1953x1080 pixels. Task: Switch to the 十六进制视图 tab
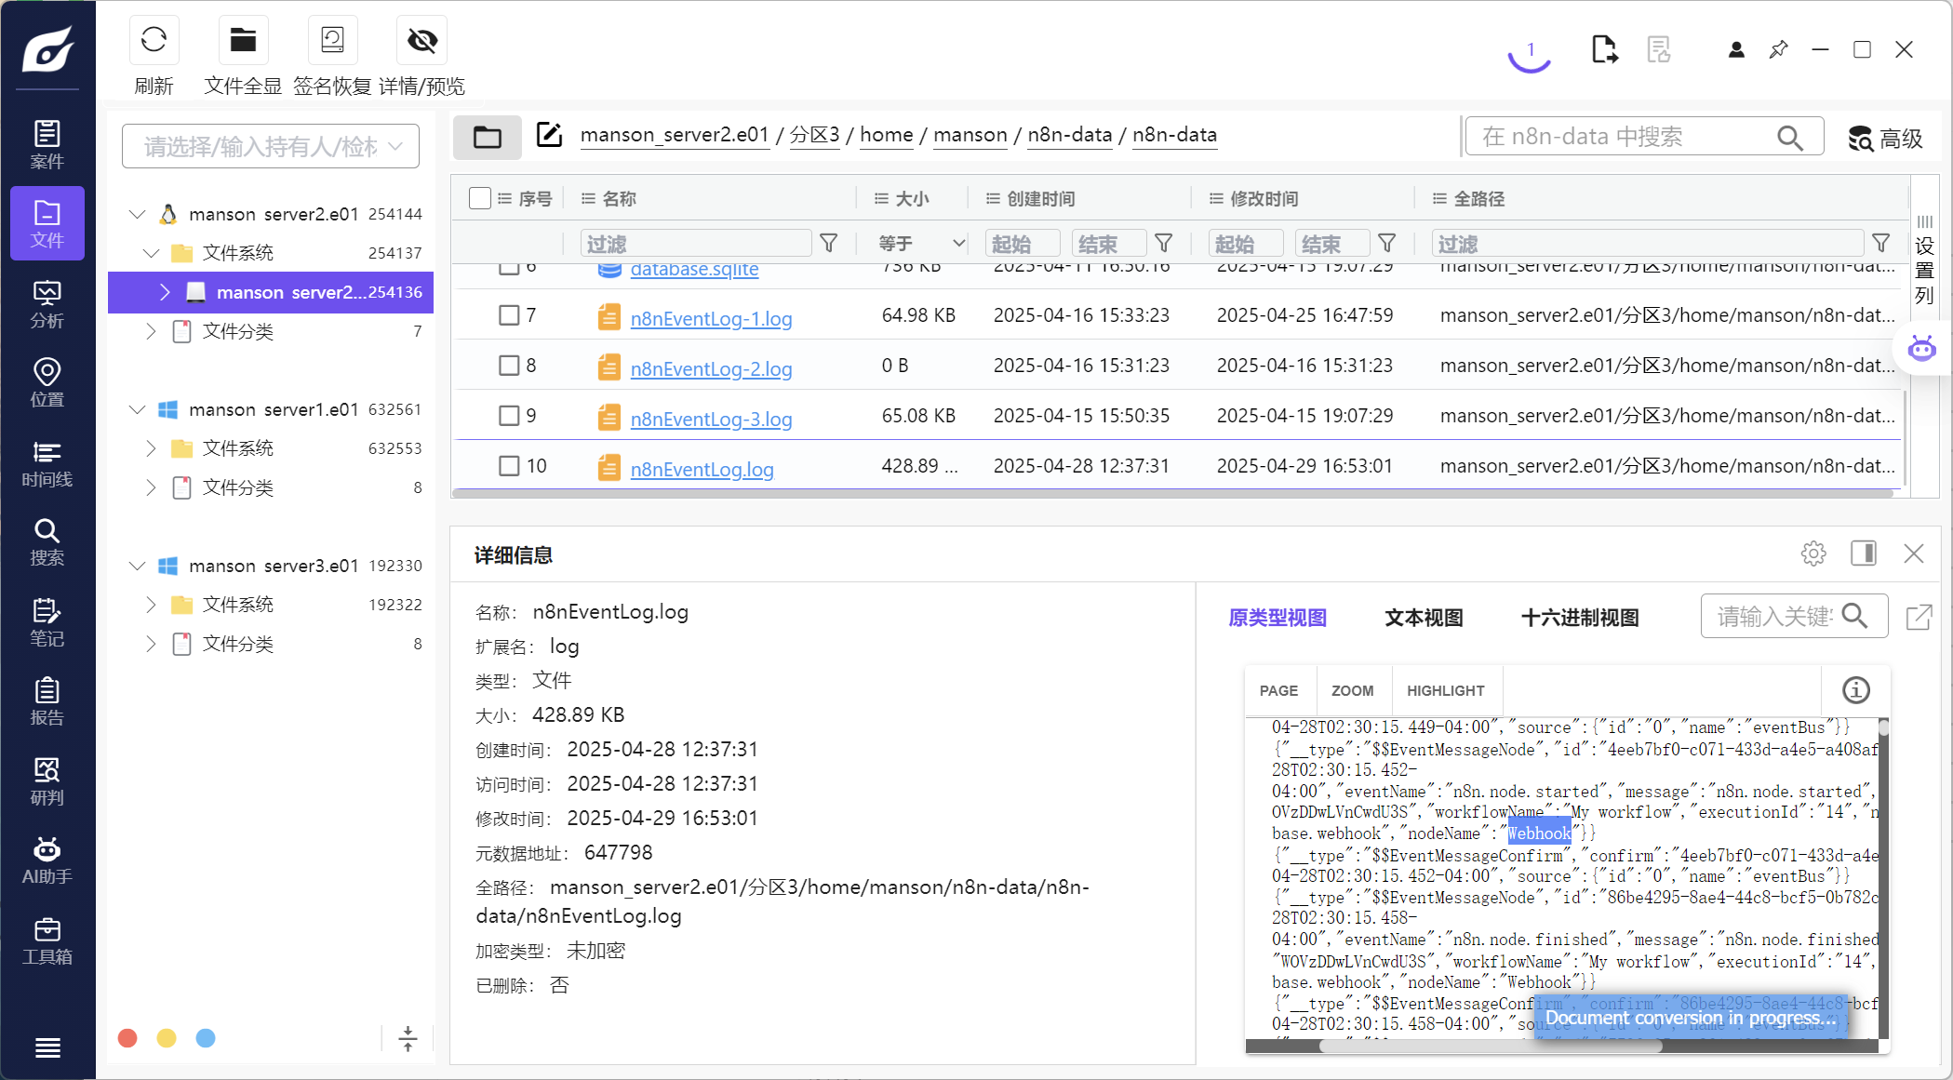(x=1579, y=618)
